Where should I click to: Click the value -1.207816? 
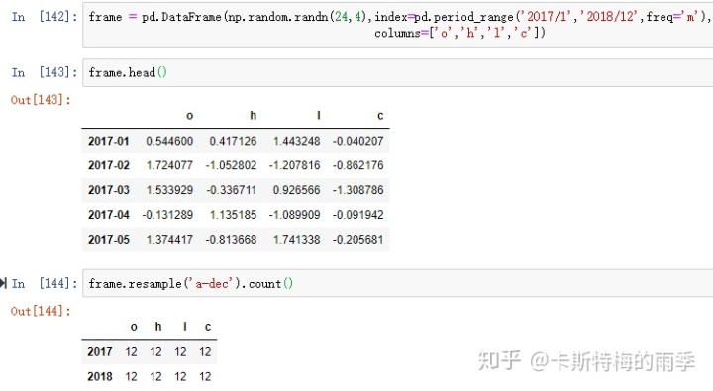[x=295, y=165]
